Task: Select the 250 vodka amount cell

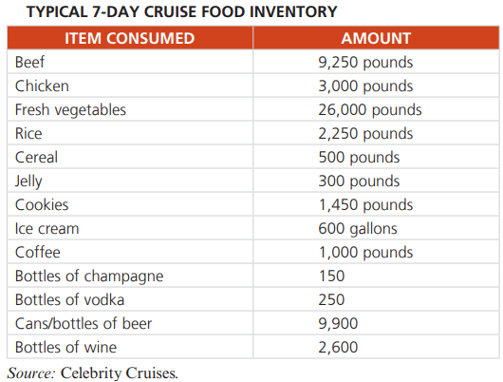Action: pyautogui.click(x=376, y=299)
